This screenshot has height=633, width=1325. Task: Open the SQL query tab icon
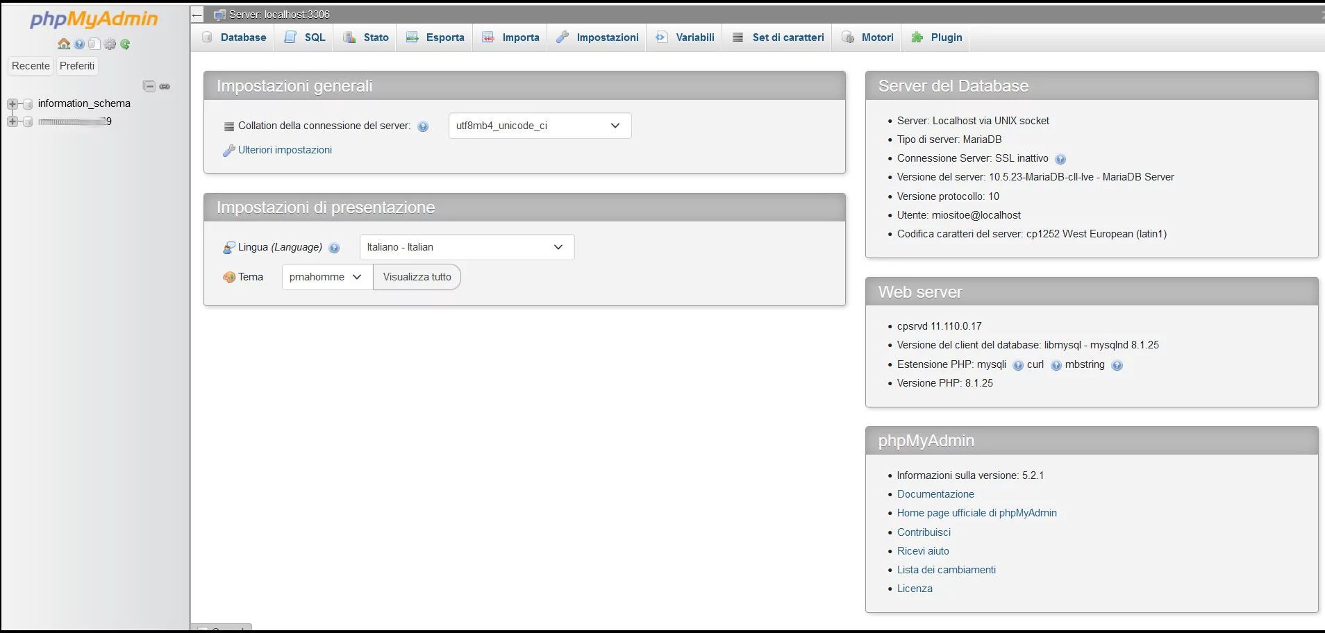point(290,37)
